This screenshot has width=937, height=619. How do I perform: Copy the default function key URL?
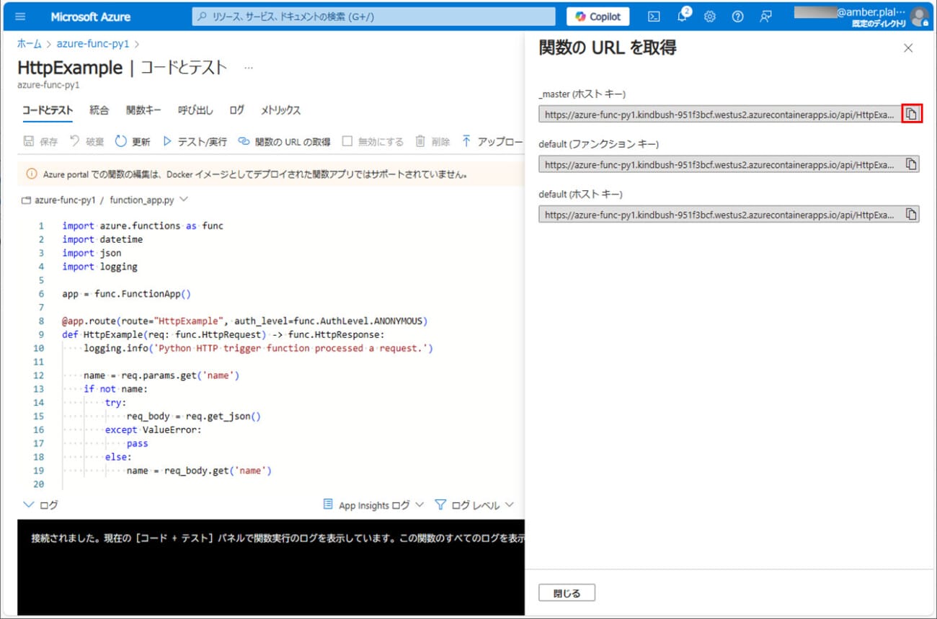point(911,164)
